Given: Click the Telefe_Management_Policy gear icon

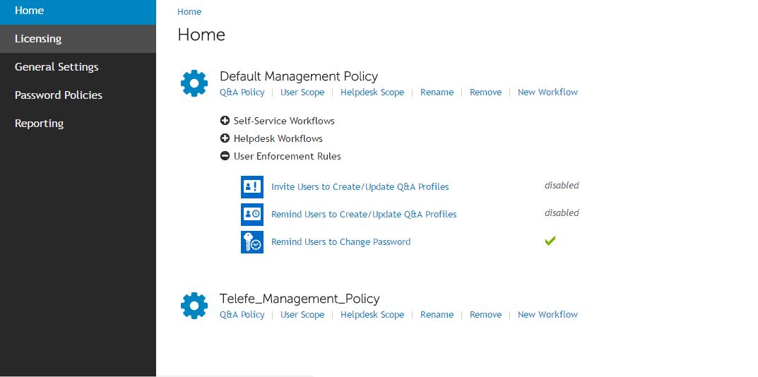Looking at the screenshot, I should 194,306.
